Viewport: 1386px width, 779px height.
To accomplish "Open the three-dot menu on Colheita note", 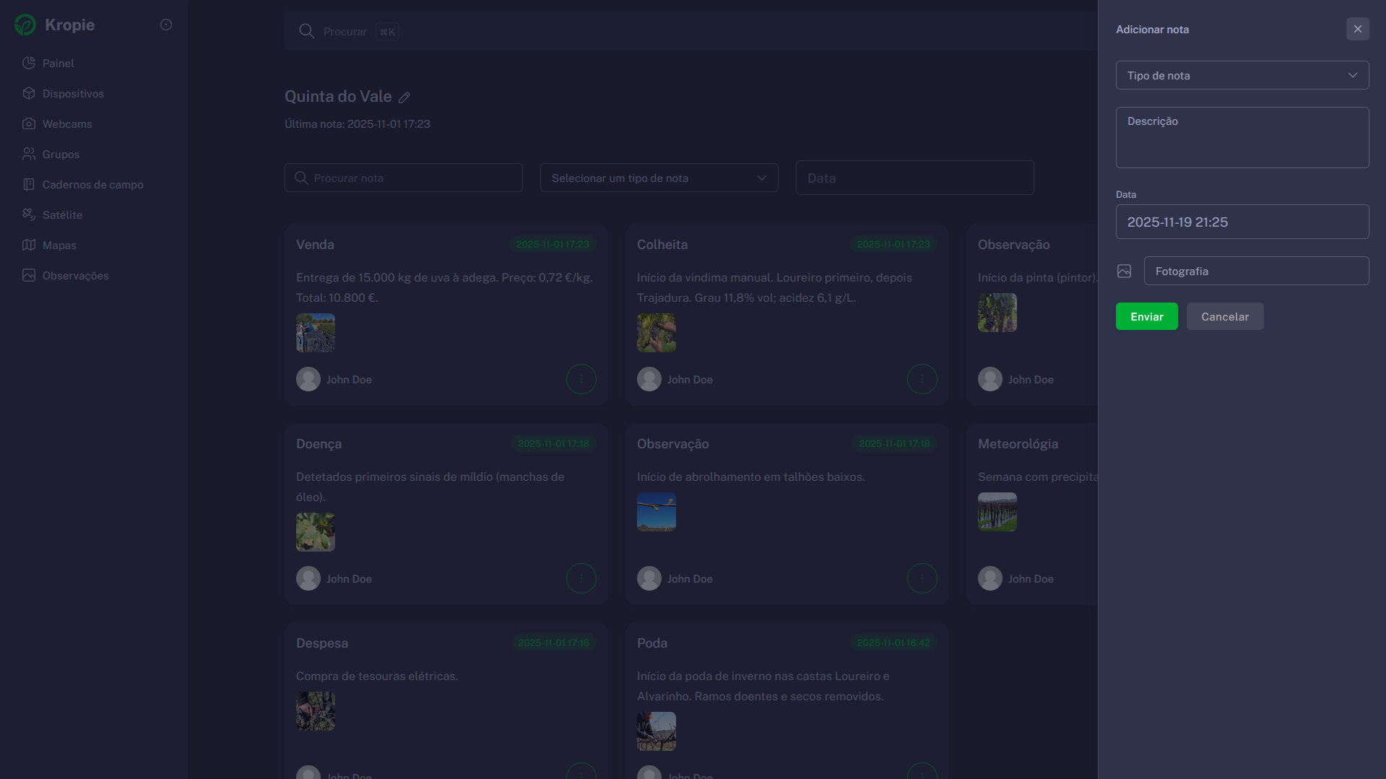I will [x=922, y=380].
